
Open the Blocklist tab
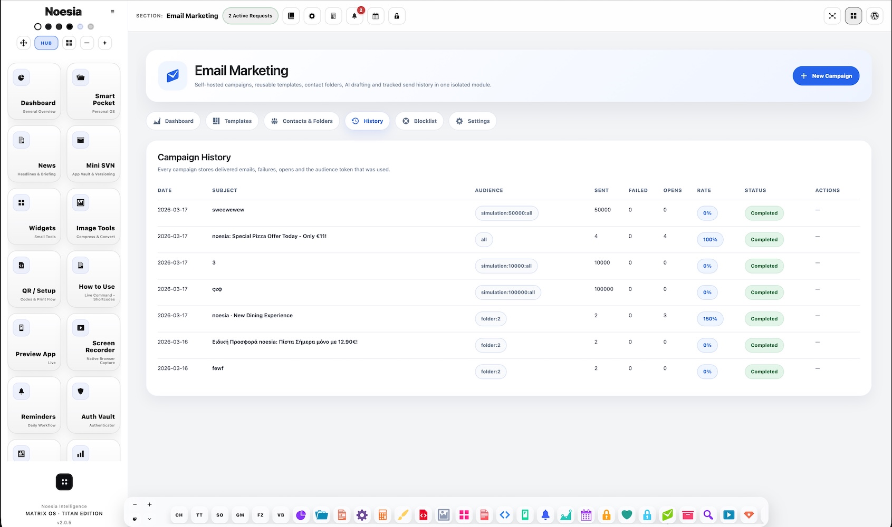click(x=419, y=121)
